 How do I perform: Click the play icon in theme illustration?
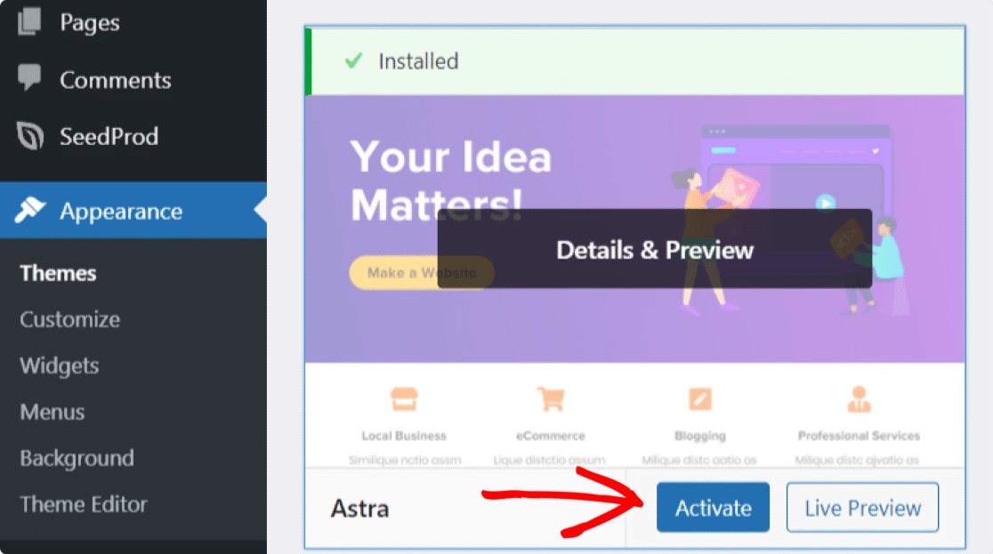point(825,204)
